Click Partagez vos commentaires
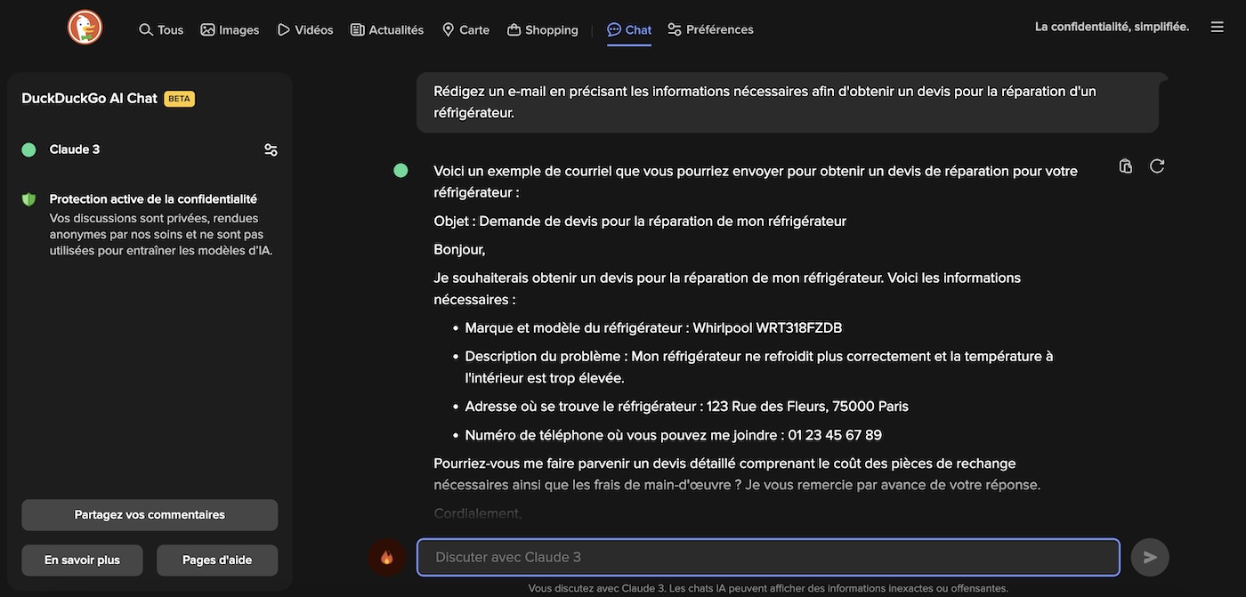The image size is (1246, 597). point(149,515)
